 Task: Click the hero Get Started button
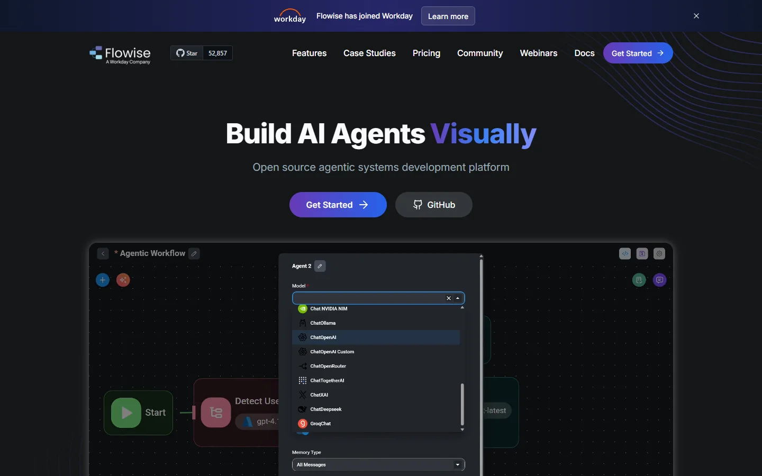(338, 205)
